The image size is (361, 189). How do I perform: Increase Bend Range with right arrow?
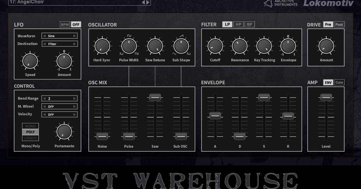74,99
